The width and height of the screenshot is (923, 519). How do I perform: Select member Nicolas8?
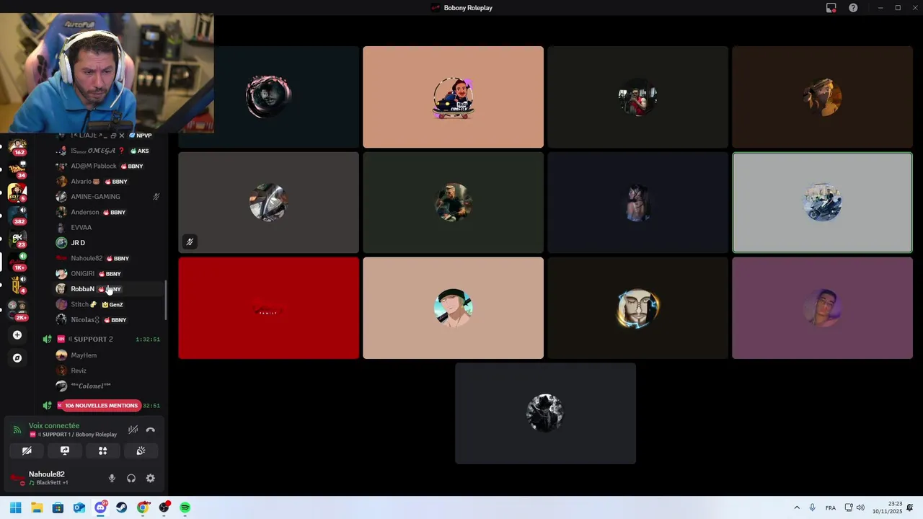(107, 319)
